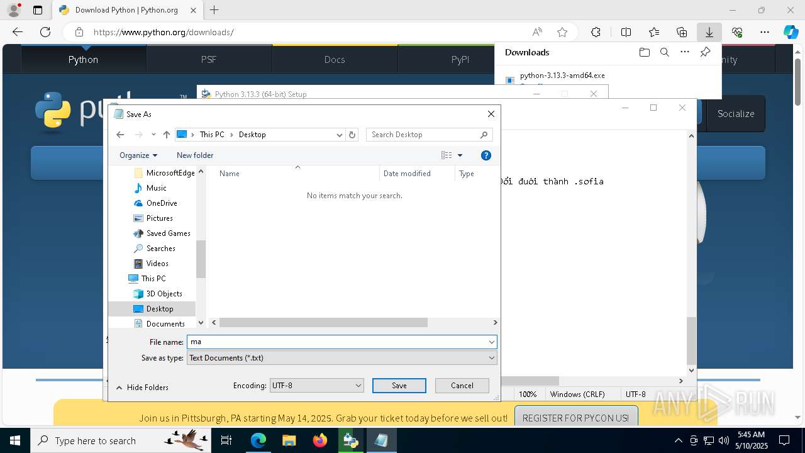Click Search Desktop field
This screenshot has height=453, width=805.
pyautogui.click(x=423, y=135)
